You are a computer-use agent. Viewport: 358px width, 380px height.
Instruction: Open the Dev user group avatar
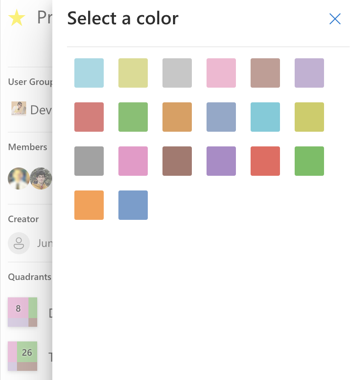click(x=19, y=109)
